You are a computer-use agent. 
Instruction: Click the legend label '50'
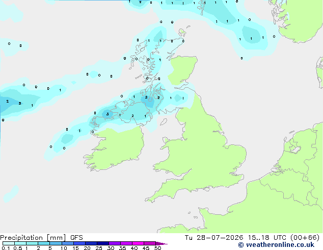coord(157,248)
